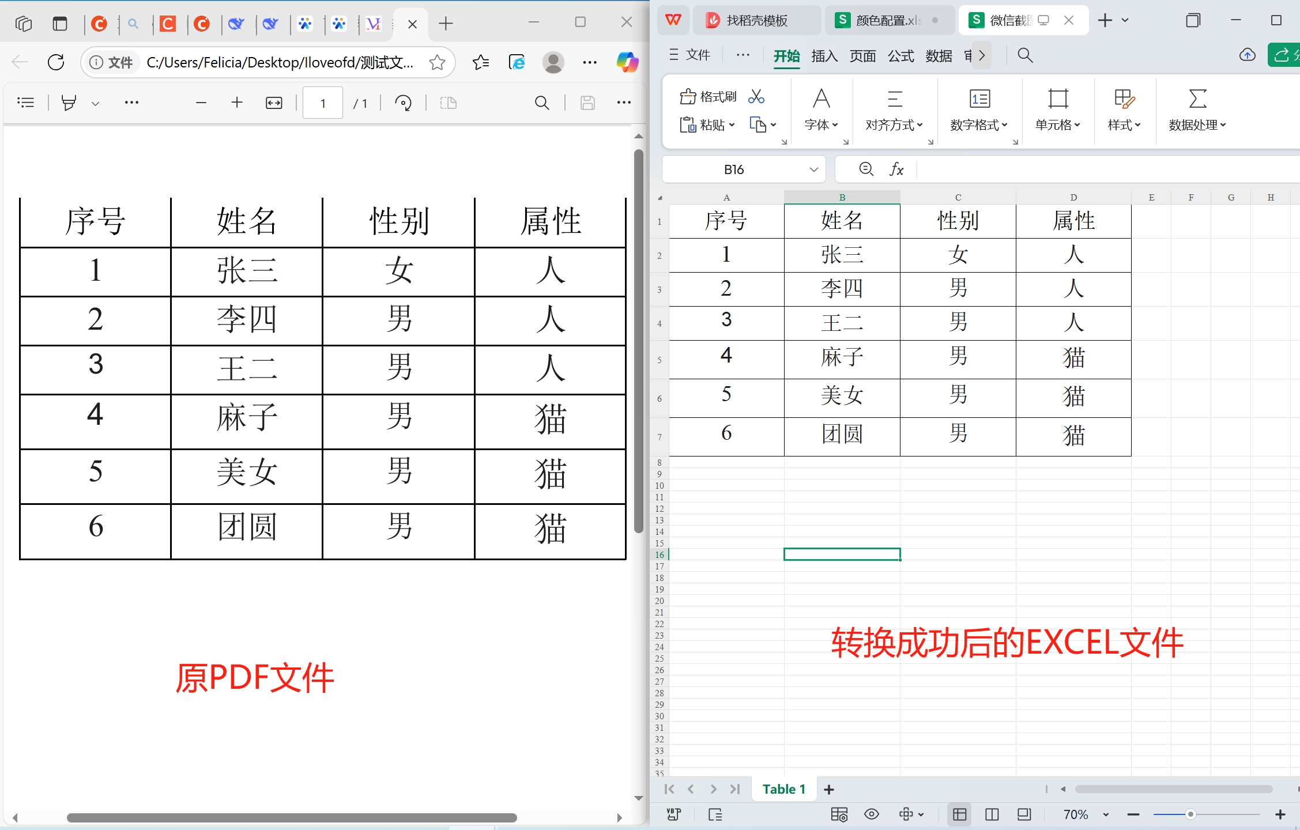Click the cloud upload icon
Viewport: 1300px width, 830px height.
1247,55
